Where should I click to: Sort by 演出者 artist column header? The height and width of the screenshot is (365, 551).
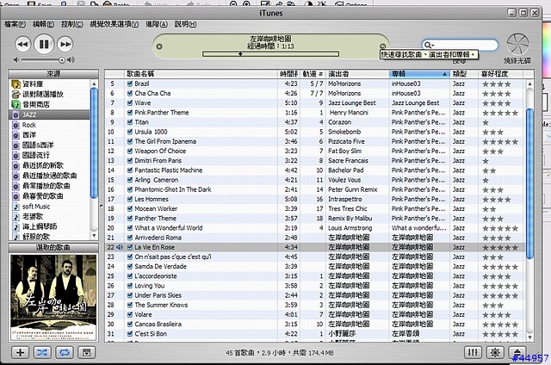(x=357, y=74)
